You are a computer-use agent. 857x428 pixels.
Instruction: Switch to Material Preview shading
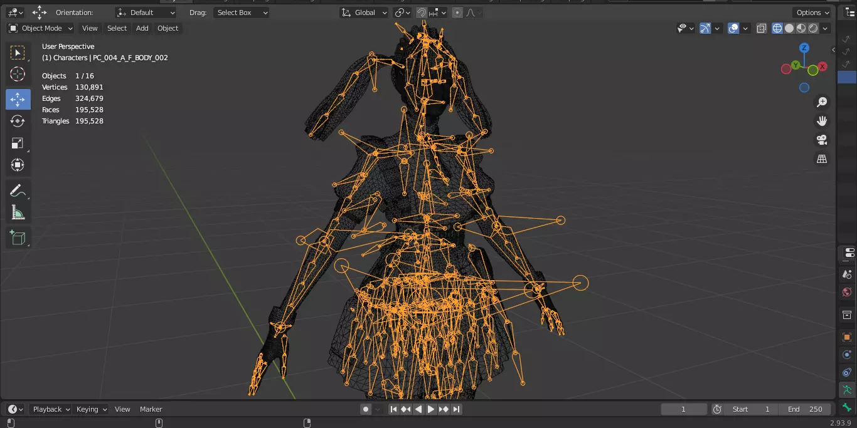(x=801, y=28)
